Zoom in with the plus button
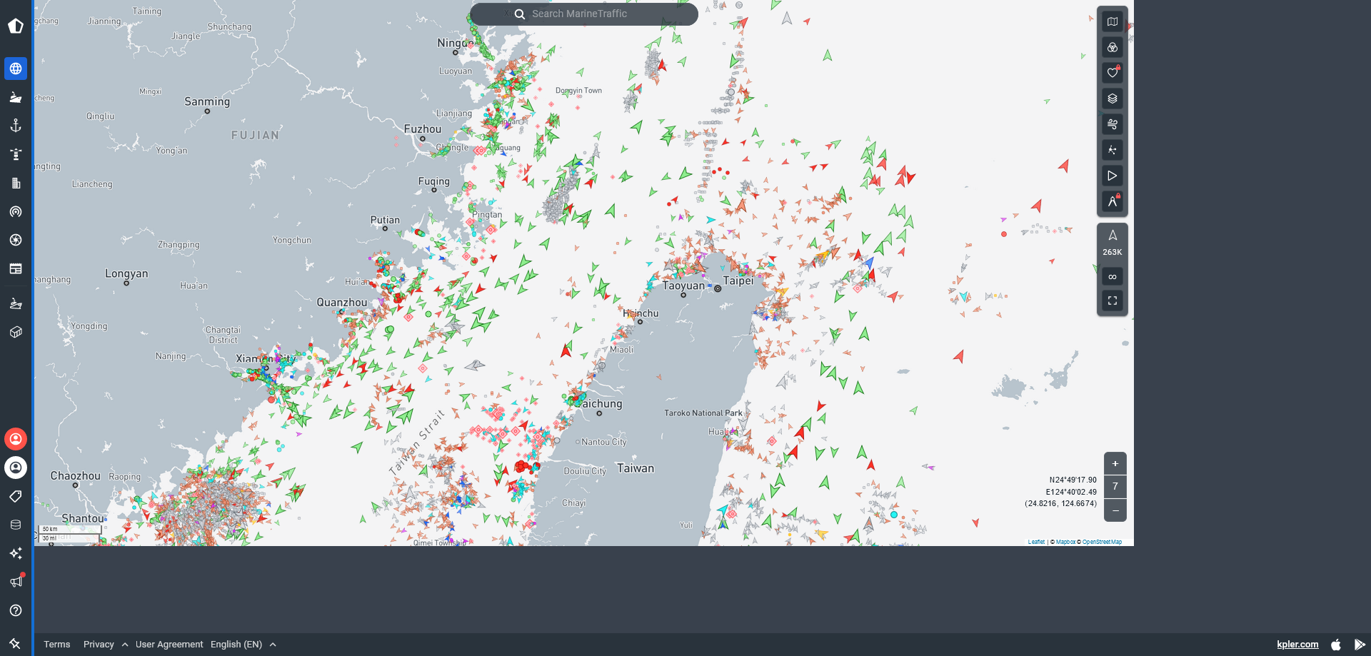This screenshot has height=656, width=1371. [x=1115, y=463]
